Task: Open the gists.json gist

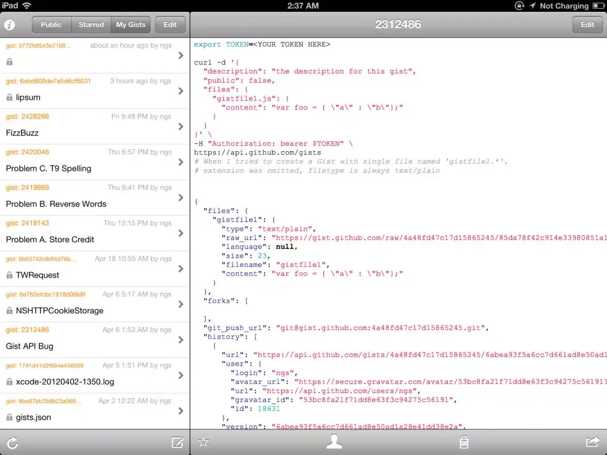Action: click(95, 412)
